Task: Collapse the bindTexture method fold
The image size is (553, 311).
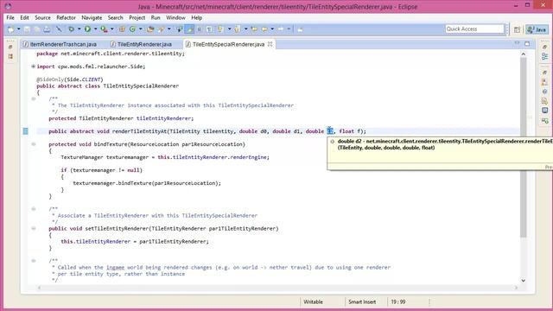Action: tap(34, 144)
